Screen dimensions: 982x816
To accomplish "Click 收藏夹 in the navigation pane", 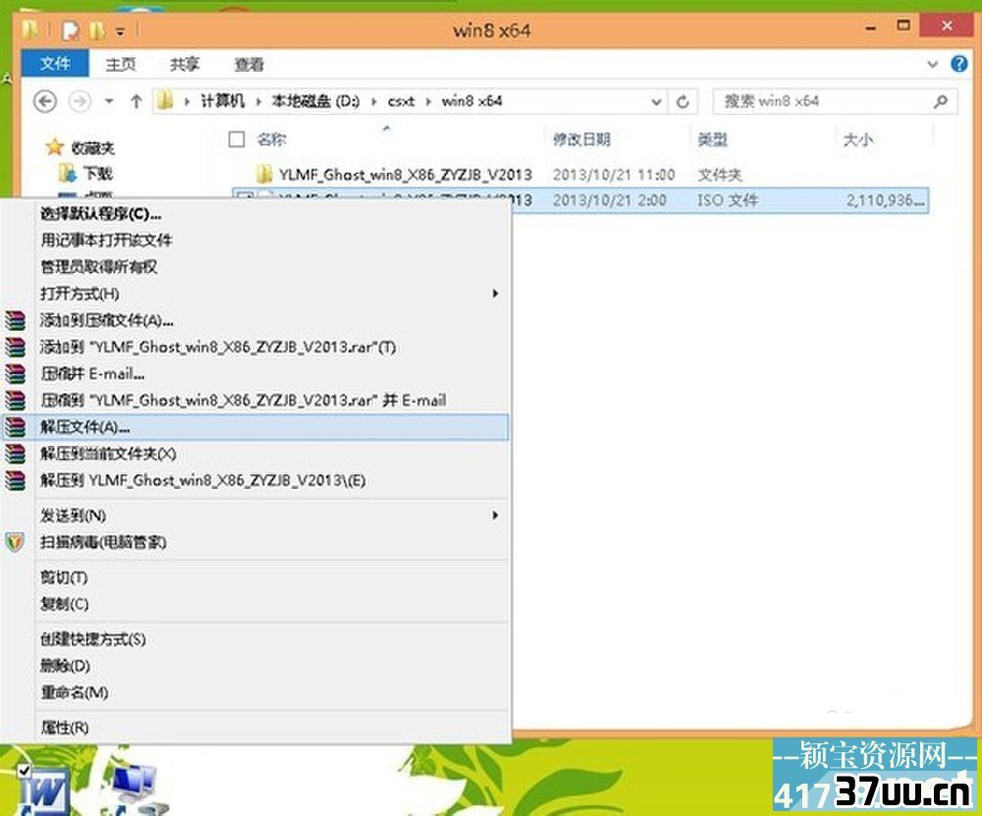I will tap(92, 148).
